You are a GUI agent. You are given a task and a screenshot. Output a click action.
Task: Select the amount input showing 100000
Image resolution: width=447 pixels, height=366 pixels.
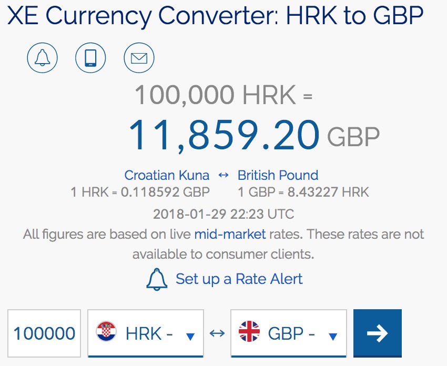44,333
